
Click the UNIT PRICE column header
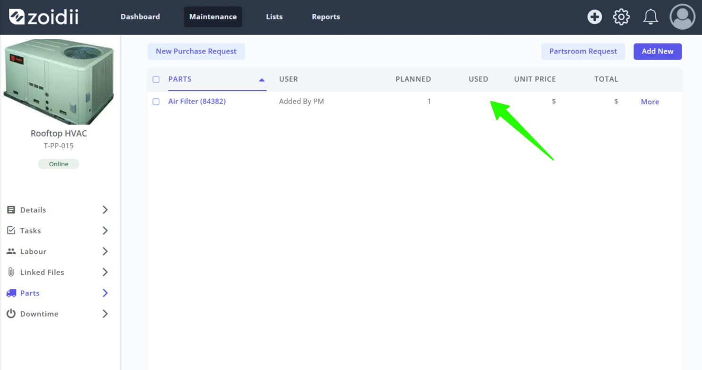pos(535,79)
